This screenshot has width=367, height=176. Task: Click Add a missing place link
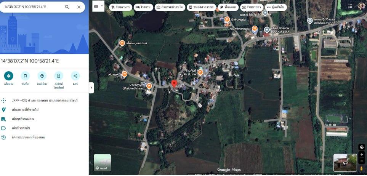coord(25,110)
